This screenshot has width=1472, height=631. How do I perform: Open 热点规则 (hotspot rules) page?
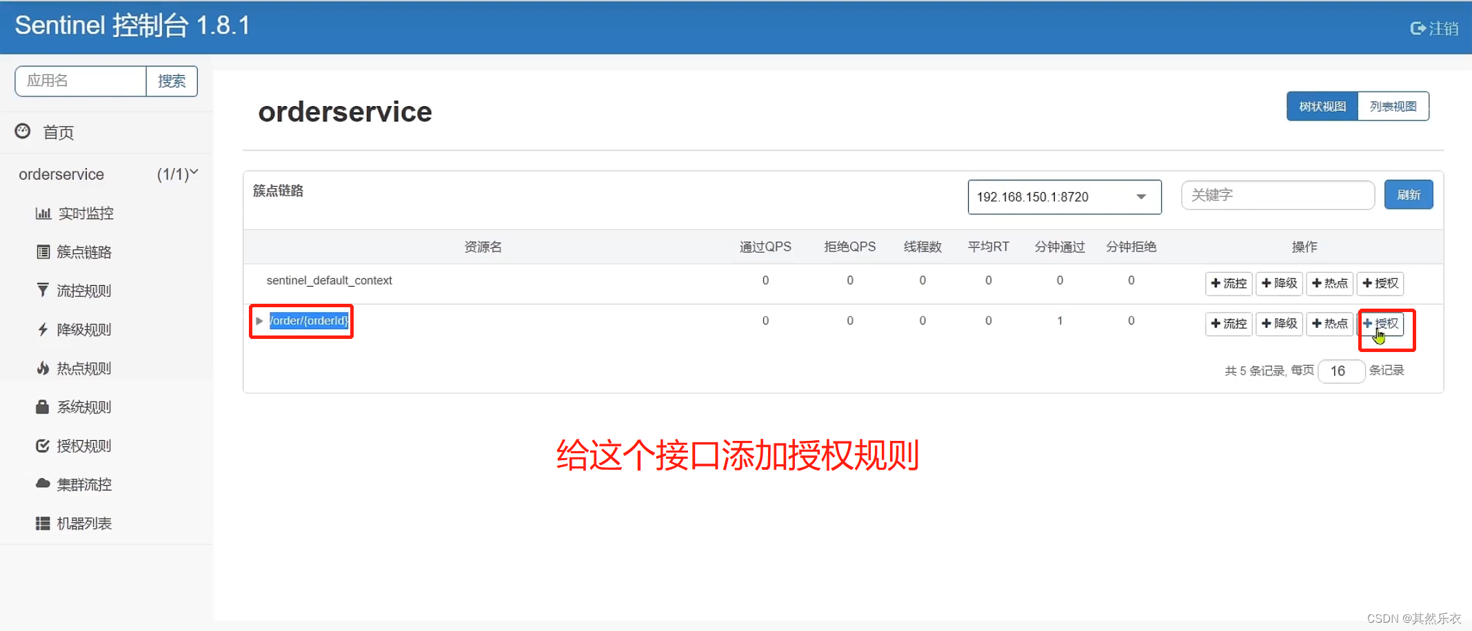pyautogui.click(x=83, y=368)
